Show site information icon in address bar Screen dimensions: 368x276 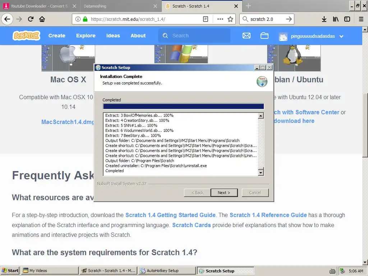coord(78,19)
